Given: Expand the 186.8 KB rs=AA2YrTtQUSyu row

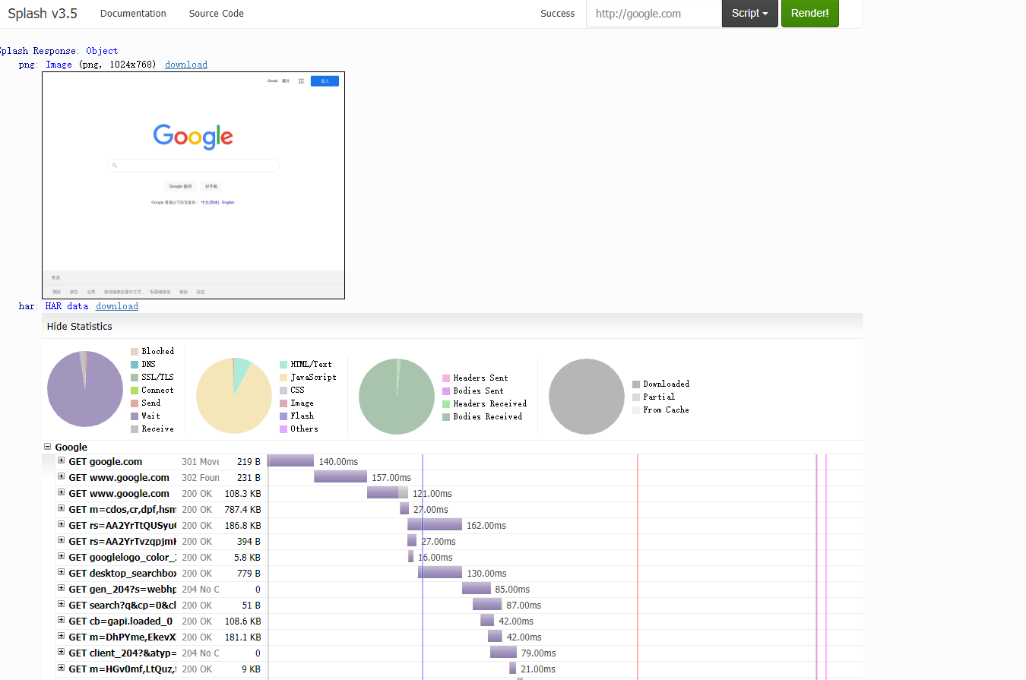Looking at the screenshot, I should [x=62, y=525].
